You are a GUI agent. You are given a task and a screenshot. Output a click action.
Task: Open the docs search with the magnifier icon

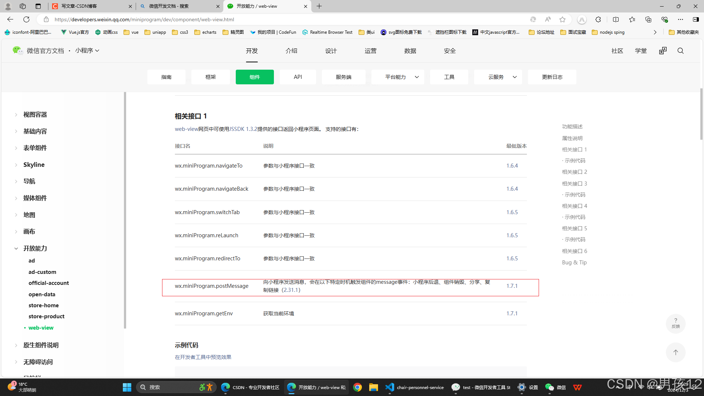[x=681, y=51]
